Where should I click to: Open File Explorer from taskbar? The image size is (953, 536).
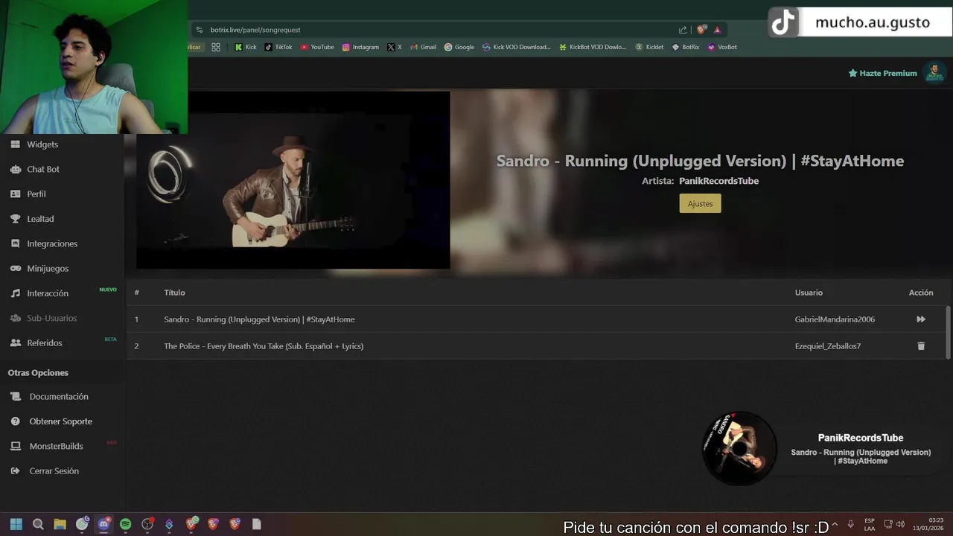click(60, 524)
